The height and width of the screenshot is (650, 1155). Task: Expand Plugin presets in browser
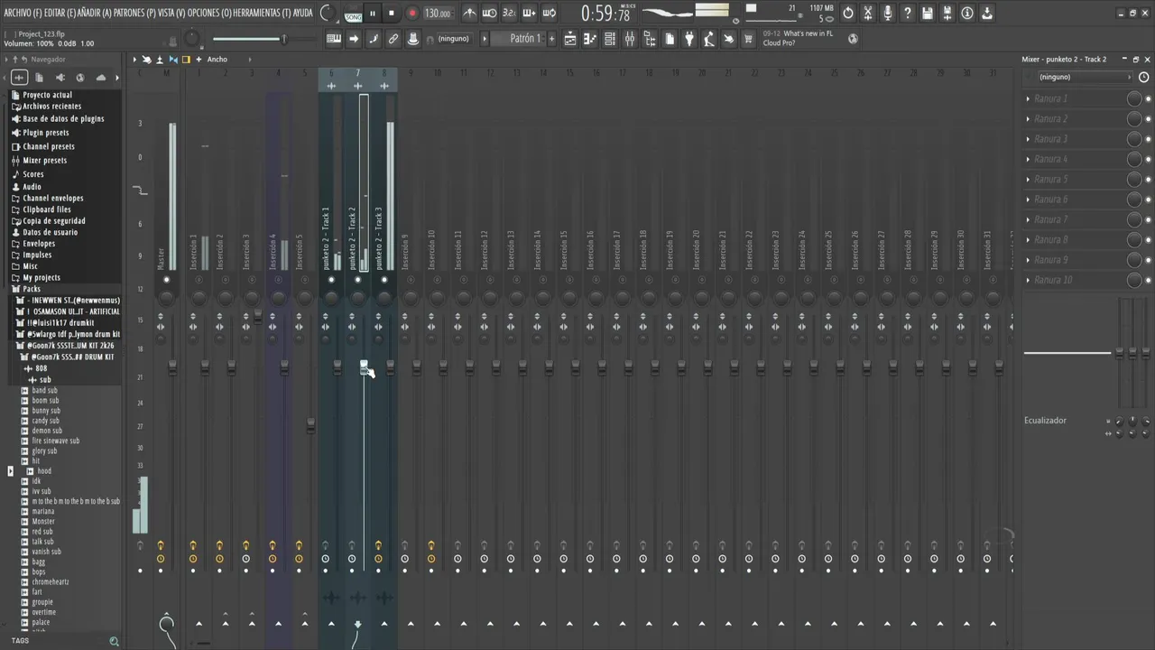click(x=45, y=133)
